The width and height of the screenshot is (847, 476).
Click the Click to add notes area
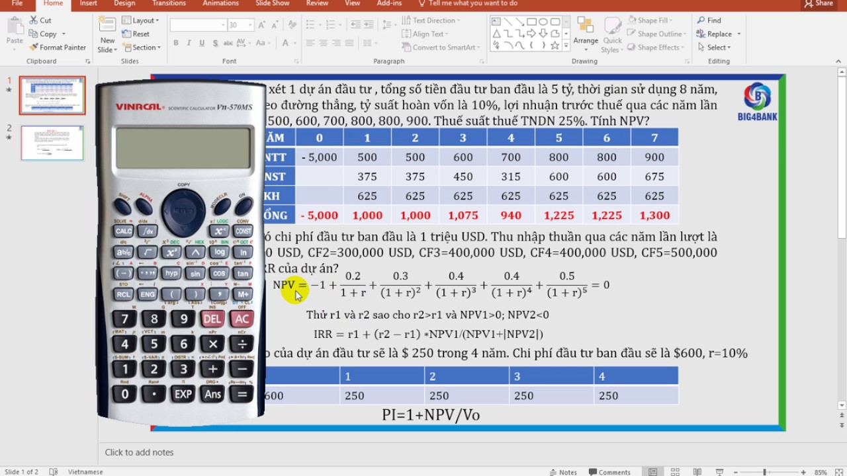[x=139, y=452]
